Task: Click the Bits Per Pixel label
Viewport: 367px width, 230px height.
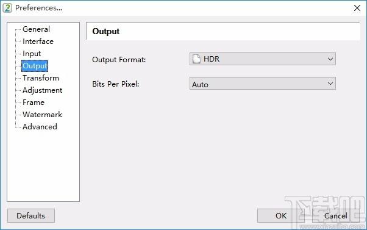Action: click(x=116, y=84)
